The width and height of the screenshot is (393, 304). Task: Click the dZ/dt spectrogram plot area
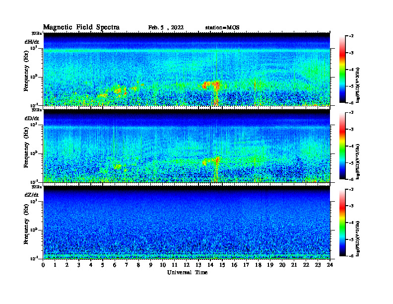[x=187, y=222]
